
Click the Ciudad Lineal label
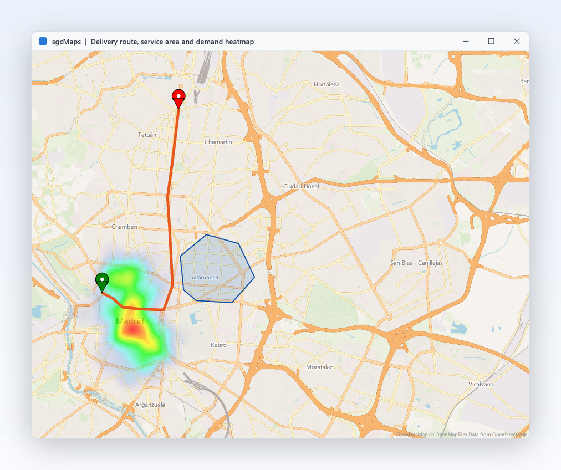[301, 186]
